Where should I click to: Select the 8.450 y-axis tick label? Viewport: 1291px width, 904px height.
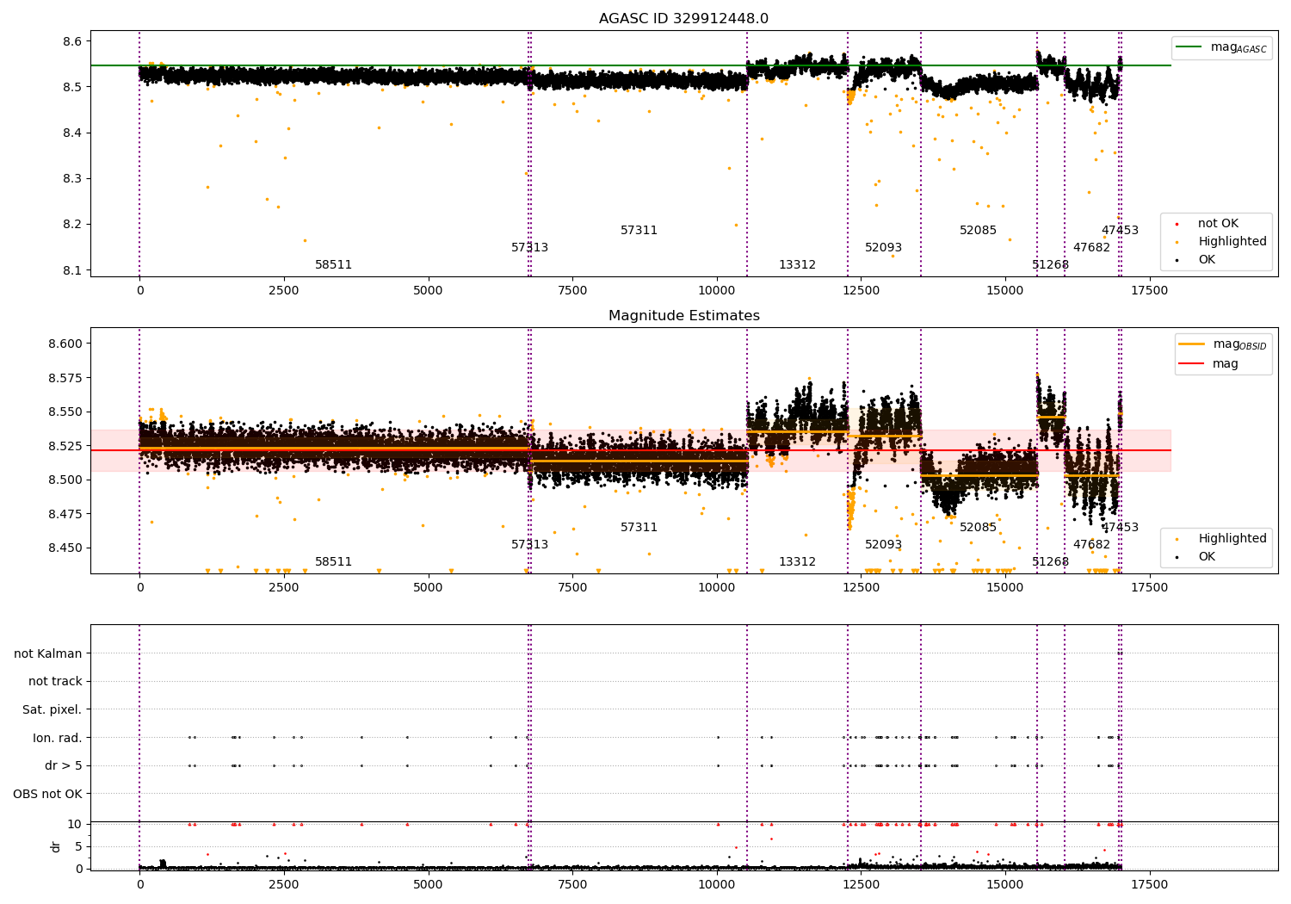click(66, 548)
